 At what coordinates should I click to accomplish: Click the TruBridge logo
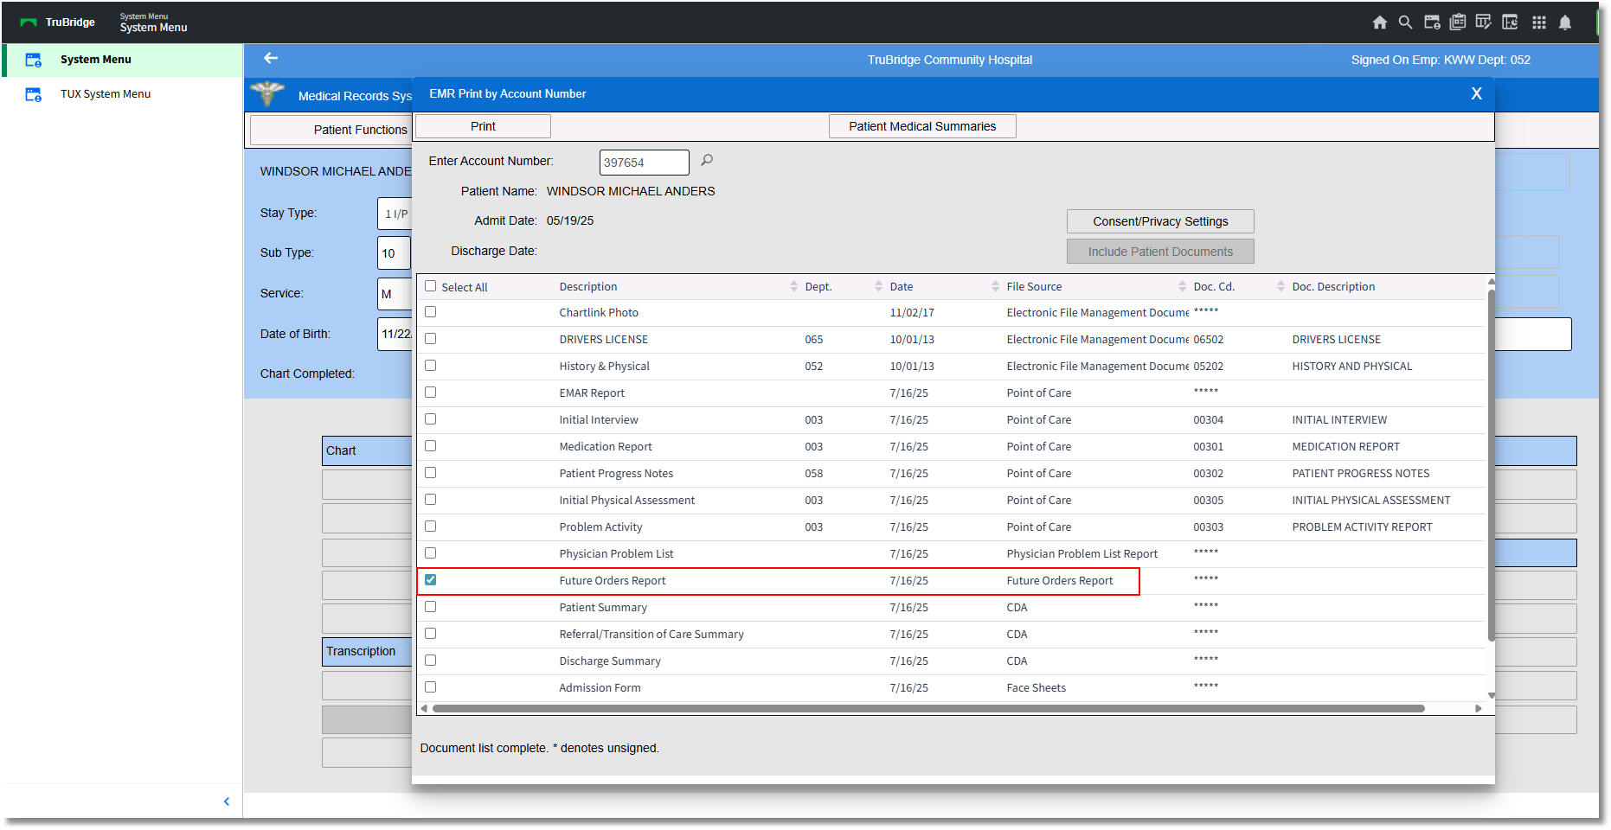click(58, 22)
